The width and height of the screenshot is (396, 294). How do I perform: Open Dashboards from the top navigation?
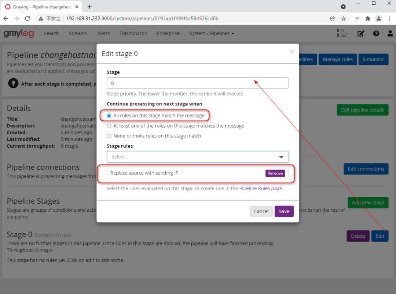pos(133,33)
